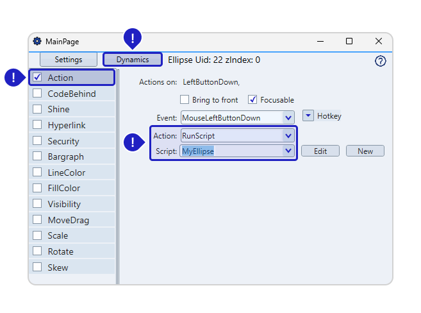The height and width of the screenshot is (313, 421).
Task: Expand the Event MouseLeftButtonDown dropdown
Action: (x=288, y=117)
